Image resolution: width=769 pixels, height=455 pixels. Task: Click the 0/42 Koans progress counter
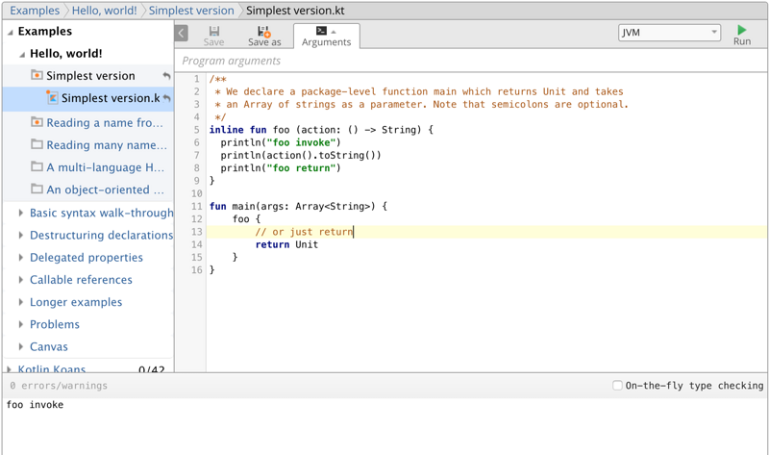coord(152,369)
